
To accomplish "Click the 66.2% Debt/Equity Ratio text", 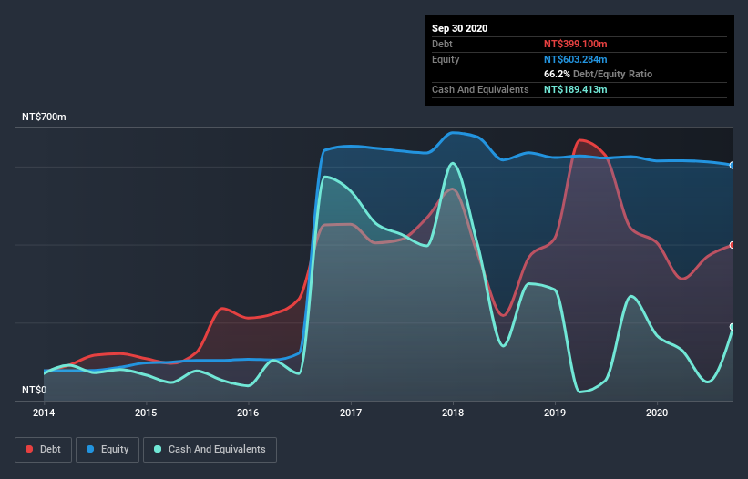I will [x=599, y=75].
